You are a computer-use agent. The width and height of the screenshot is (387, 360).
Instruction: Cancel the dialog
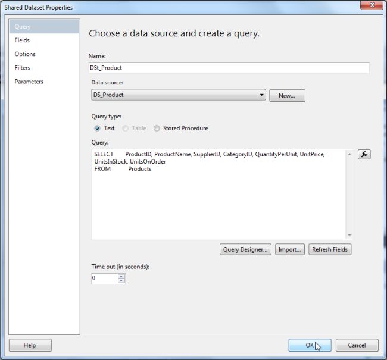pos(357,345)
